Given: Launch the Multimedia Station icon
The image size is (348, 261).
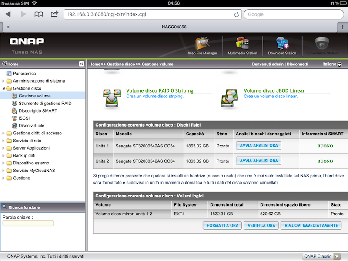Looking at the screenshot, I should 242,43.
